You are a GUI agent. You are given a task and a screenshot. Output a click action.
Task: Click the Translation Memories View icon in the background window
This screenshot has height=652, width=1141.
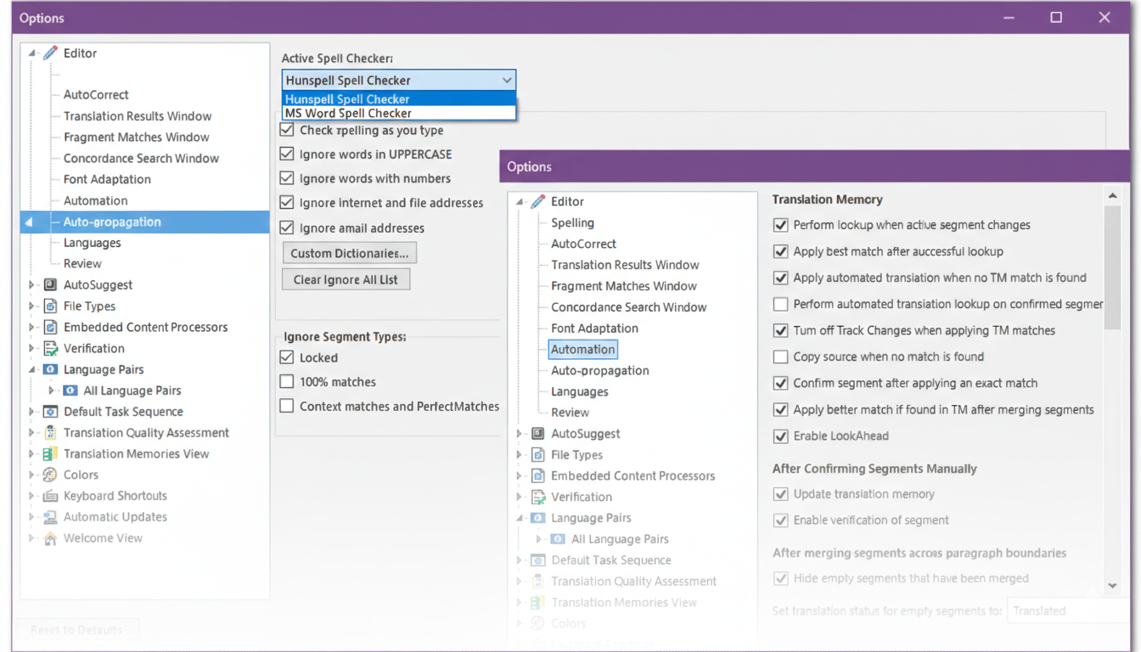coord(50,454)
